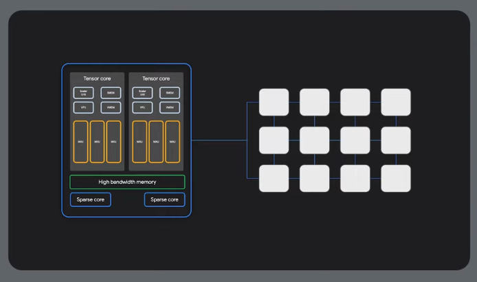Select middle MXU in left Tensor core
Viewport: 477px width, 282px height.
coord(97,142)
